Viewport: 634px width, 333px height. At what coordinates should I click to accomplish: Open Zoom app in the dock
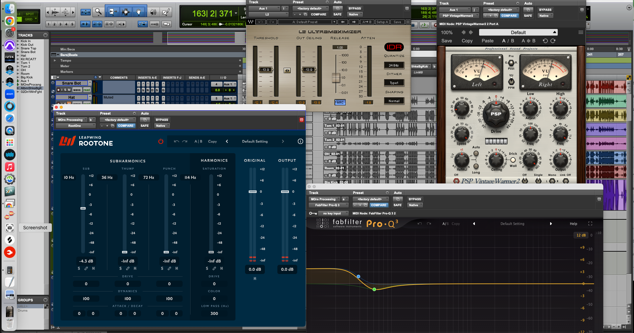(10, 94)
